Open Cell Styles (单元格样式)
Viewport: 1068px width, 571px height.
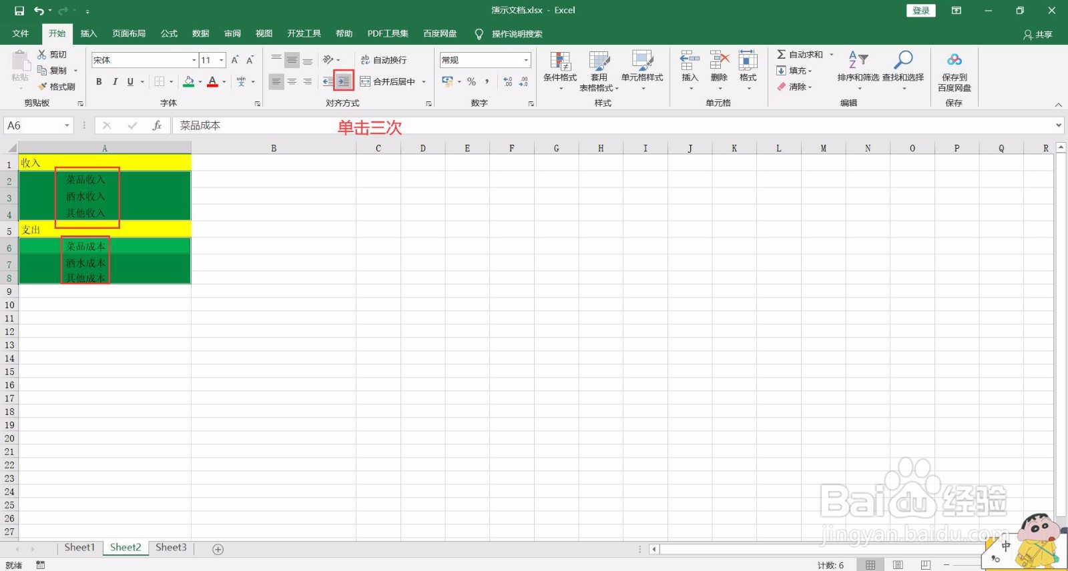(642, 71)
